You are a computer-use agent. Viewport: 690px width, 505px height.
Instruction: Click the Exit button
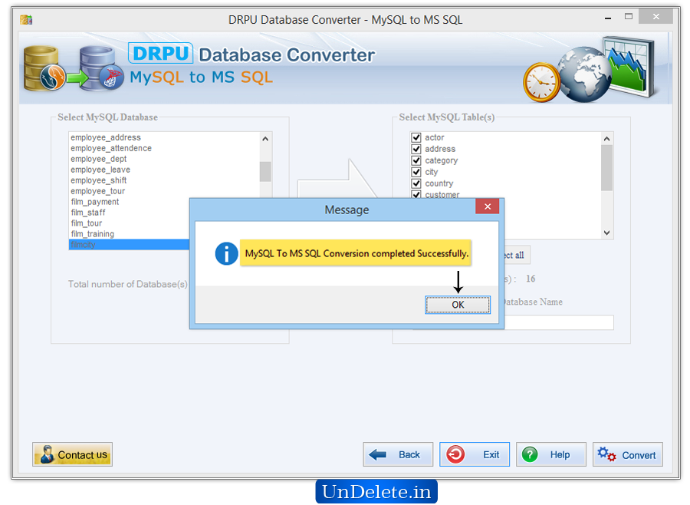[475, 454]
